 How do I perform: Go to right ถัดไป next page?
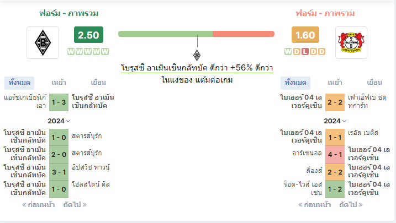(x=351, y=204)
